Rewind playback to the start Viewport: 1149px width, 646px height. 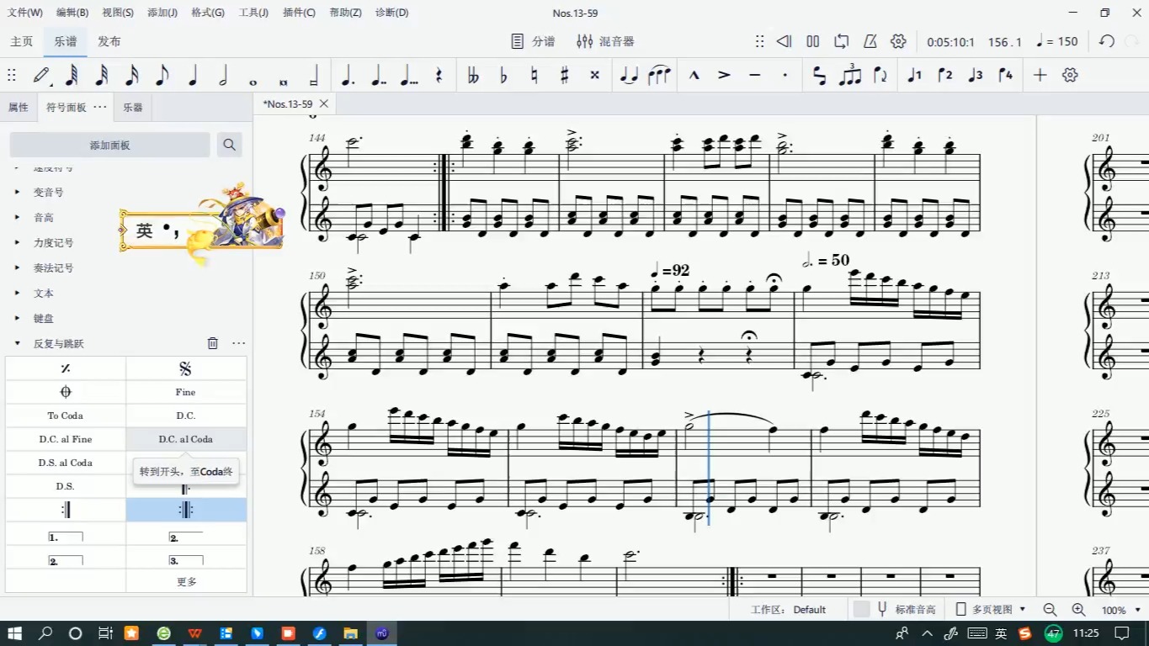click(x=785, y=41)
